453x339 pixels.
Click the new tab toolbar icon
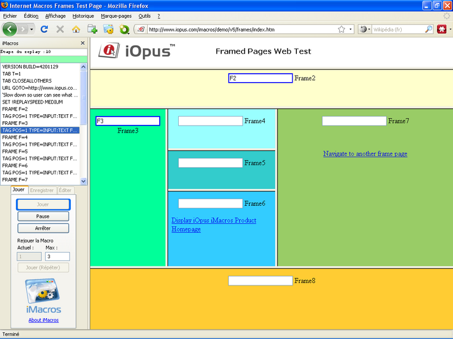coord(92,29)
